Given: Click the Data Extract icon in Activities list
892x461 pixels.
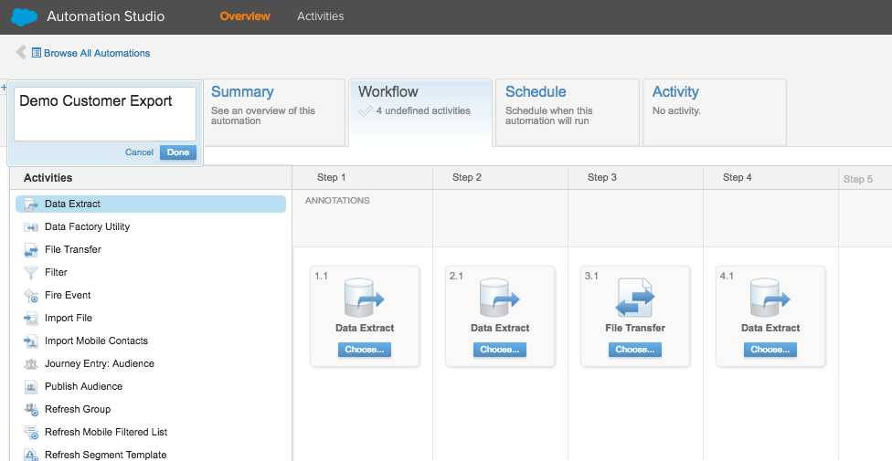Looking at the screenshot, I should click(x=31, y=204).
